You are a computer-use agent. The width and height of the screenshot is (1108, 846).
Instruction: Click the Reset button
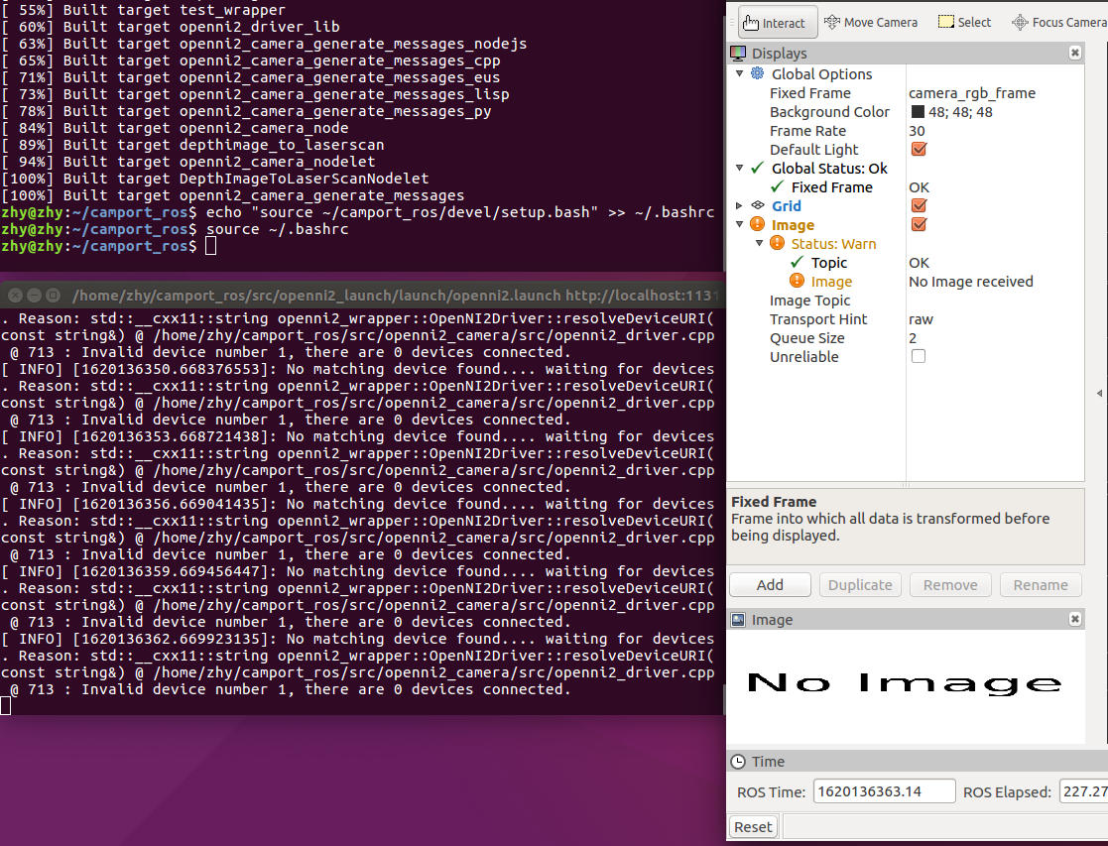[753, 826]
